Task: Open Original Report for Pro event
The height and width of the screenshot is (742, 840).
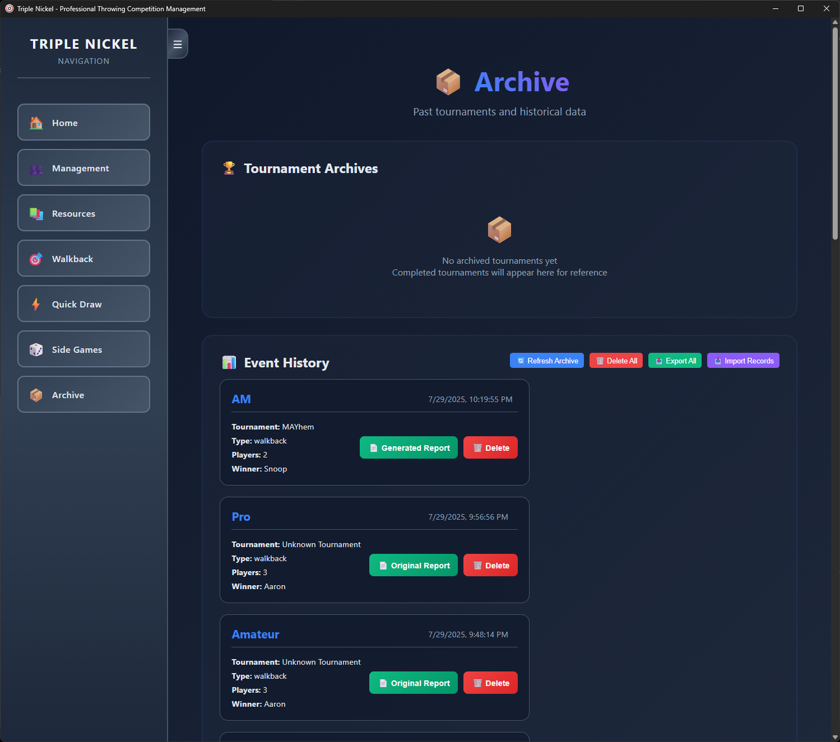Action: pyautogui.click(x=413, y=565)
